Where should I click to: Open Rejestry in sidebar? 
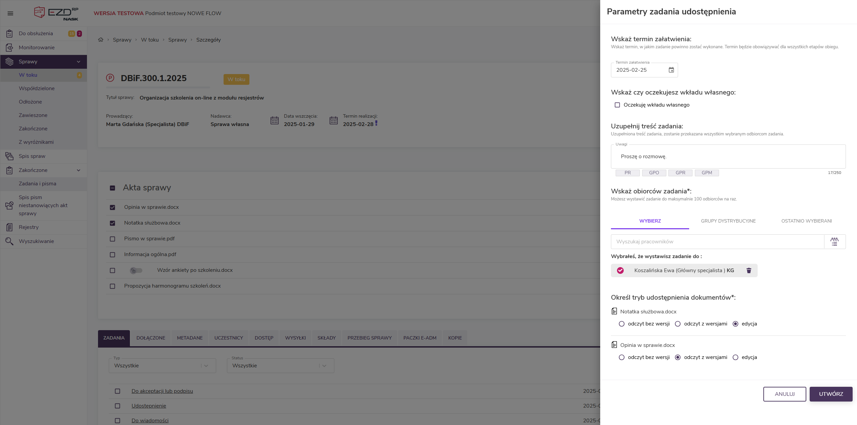(x=29, y=227)
